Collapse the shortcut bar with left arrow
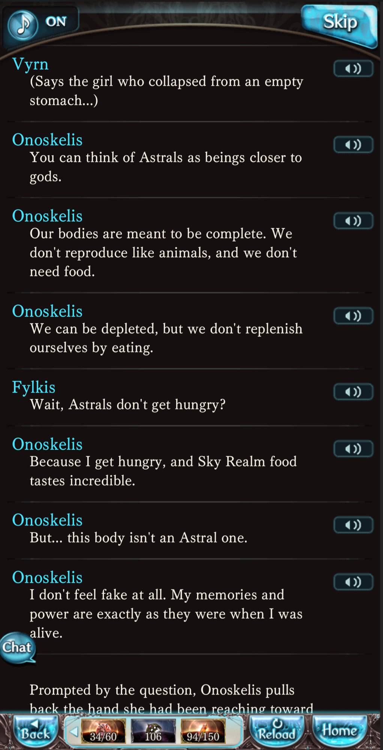Viewport: 383px width, 750px height. (x=74, y=731)
